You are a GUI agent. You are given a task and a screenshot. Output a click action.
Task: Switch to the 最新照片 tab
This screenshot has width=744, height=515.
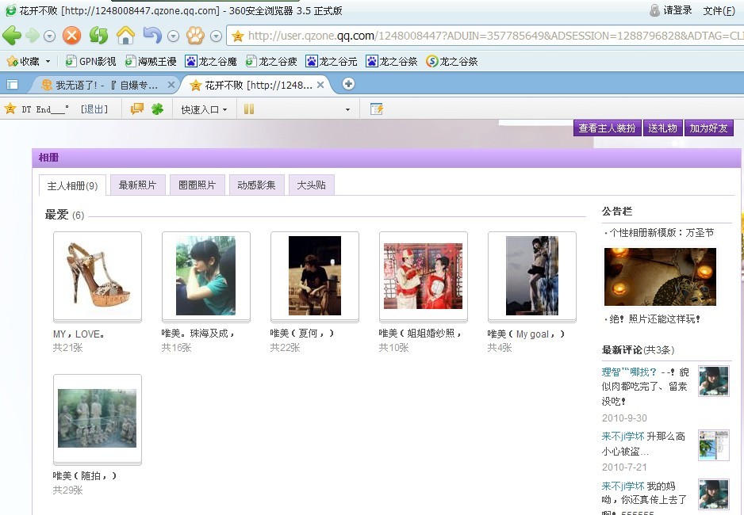(x=137, y=185)
